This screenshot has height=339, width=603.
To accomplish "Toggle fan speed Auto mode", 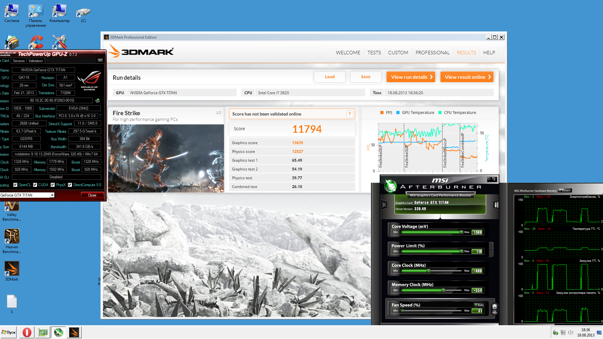I will [479, 305].
